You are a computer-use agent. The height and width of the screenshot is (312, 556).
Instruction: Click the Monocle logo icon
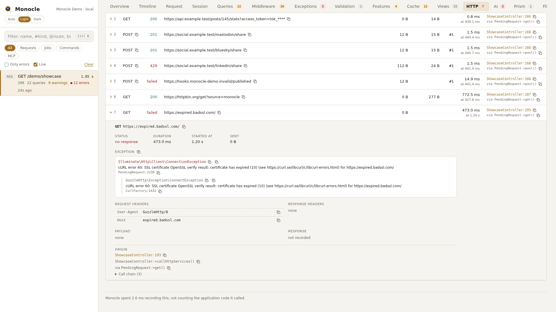point(8,9)
